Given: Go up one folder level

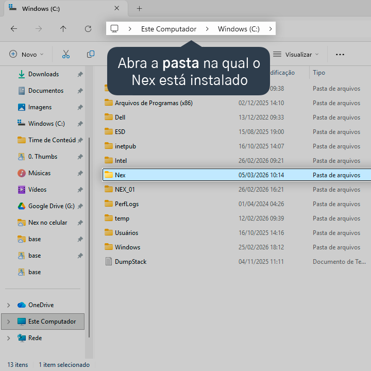Looking at the screenshot, I should (x=63, y=29).
